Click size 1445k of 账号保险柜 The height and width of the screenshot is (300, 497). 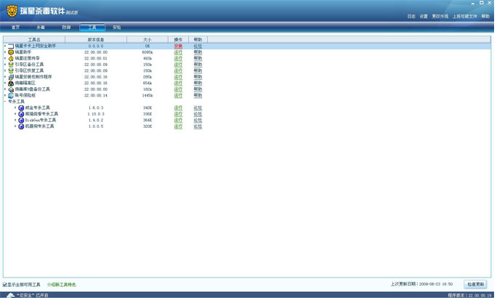(148, 95)
